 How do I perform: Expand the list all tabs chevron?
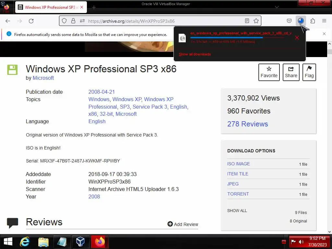(x=277, y=7)
